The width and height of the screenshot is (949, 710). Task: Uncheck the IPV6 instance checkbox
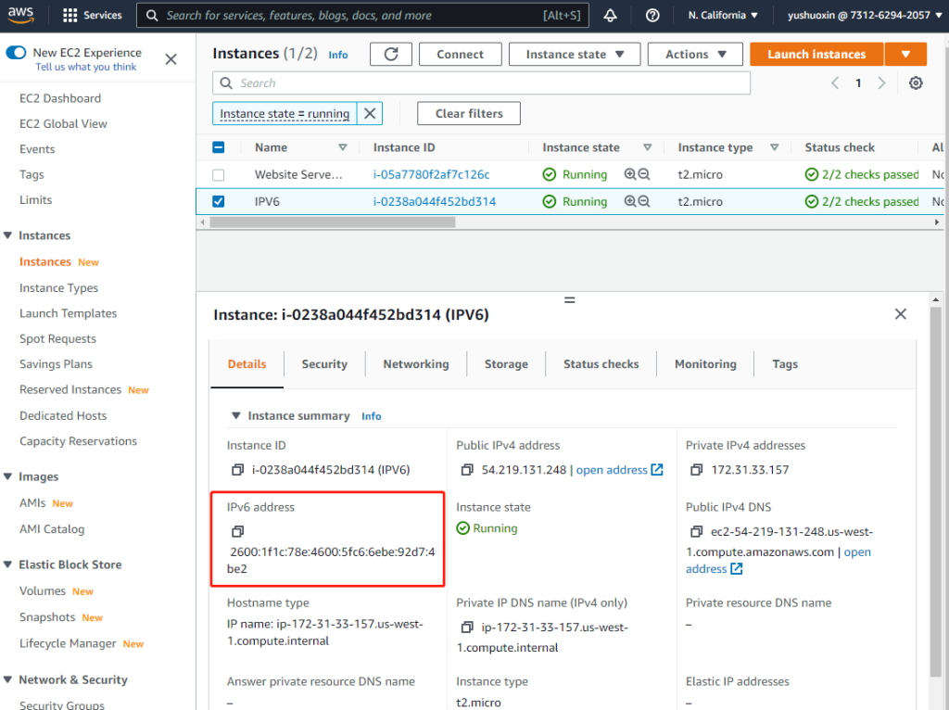[x=219, y=201]
